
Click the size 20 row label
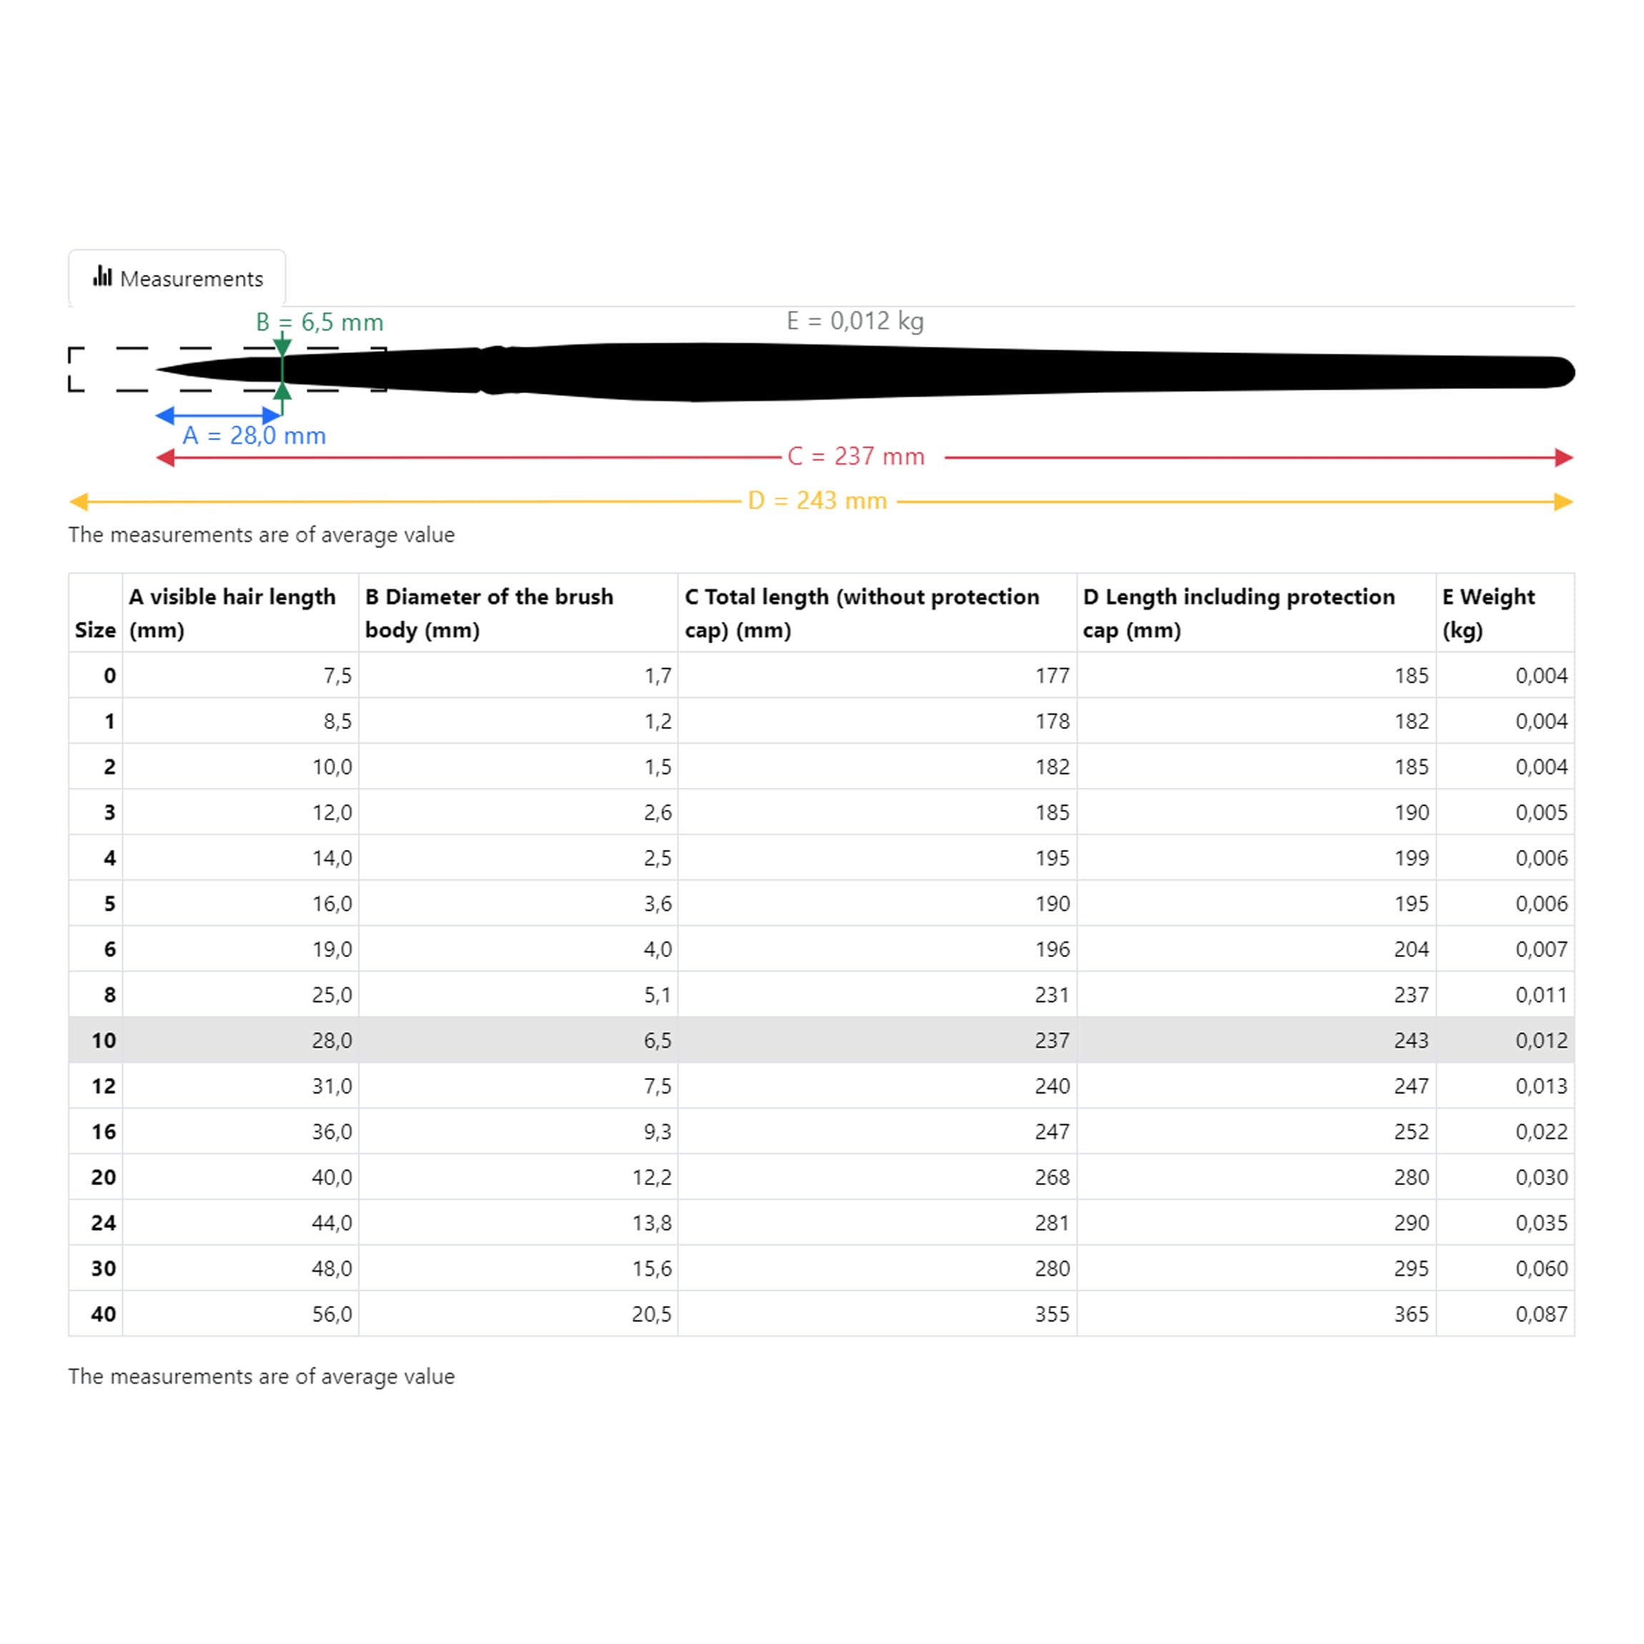pos(104,1177)
